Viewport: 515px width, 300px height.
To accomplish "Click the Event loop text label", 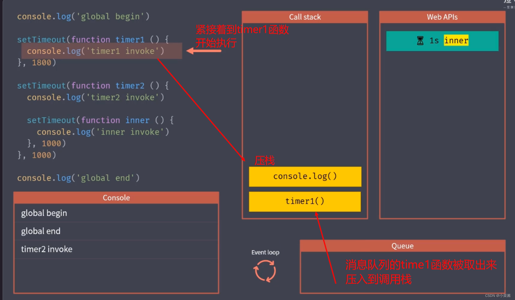I will point(265,252).
